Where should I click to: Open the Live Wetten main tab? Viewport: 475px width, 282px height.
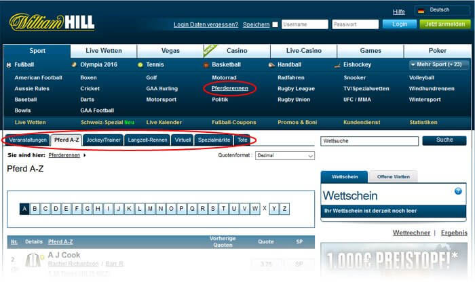coord(104,51)
